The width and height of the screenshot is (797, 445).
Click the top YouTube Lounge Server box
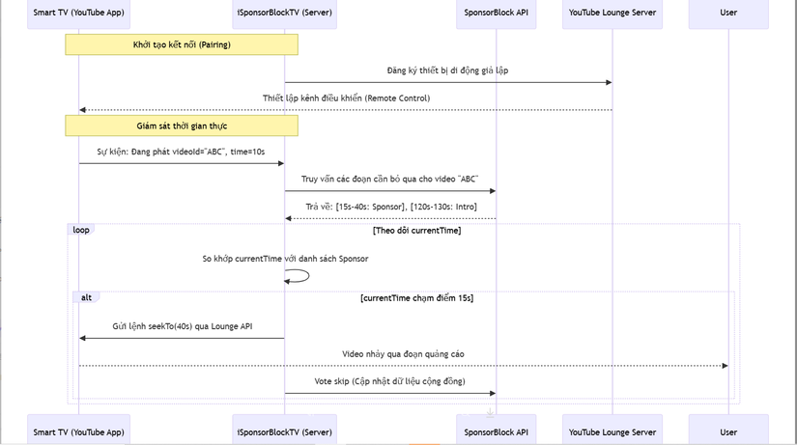(612, 14)
